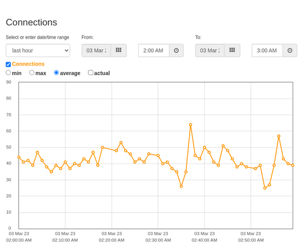Click the orange 'Connections' legend label
This screenshot has width=303, height=244.
pyautogui.click(x=28, y=64)
